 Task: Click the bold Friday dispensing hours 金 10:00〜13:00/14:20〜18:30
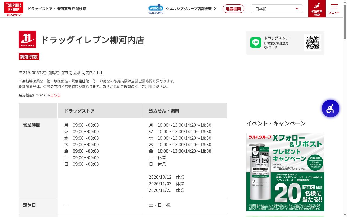(x=180, y=151)
